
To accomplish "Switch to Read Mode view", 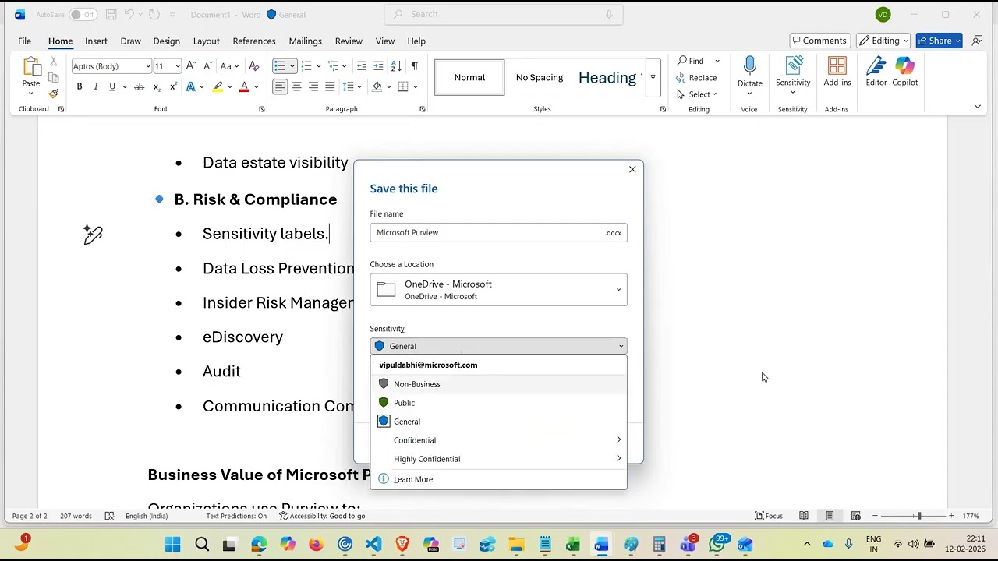I will pyautogui.click(x=804, y=516).
